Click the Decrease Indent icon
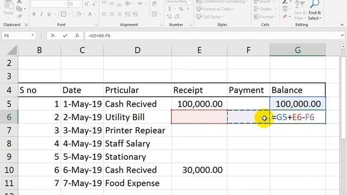 pyautogui.click(x=127, y=14)
